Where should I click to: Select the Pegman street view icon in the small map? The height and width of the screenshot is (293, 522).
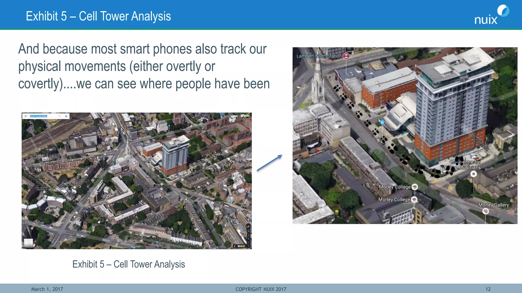pos(235,246)
